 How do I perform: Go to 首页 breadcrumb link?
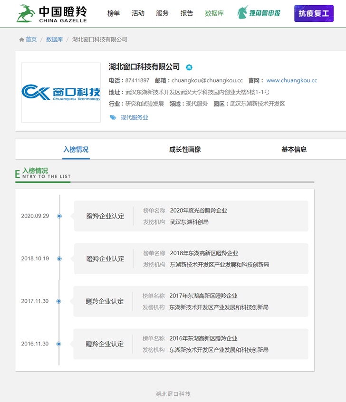31,39
